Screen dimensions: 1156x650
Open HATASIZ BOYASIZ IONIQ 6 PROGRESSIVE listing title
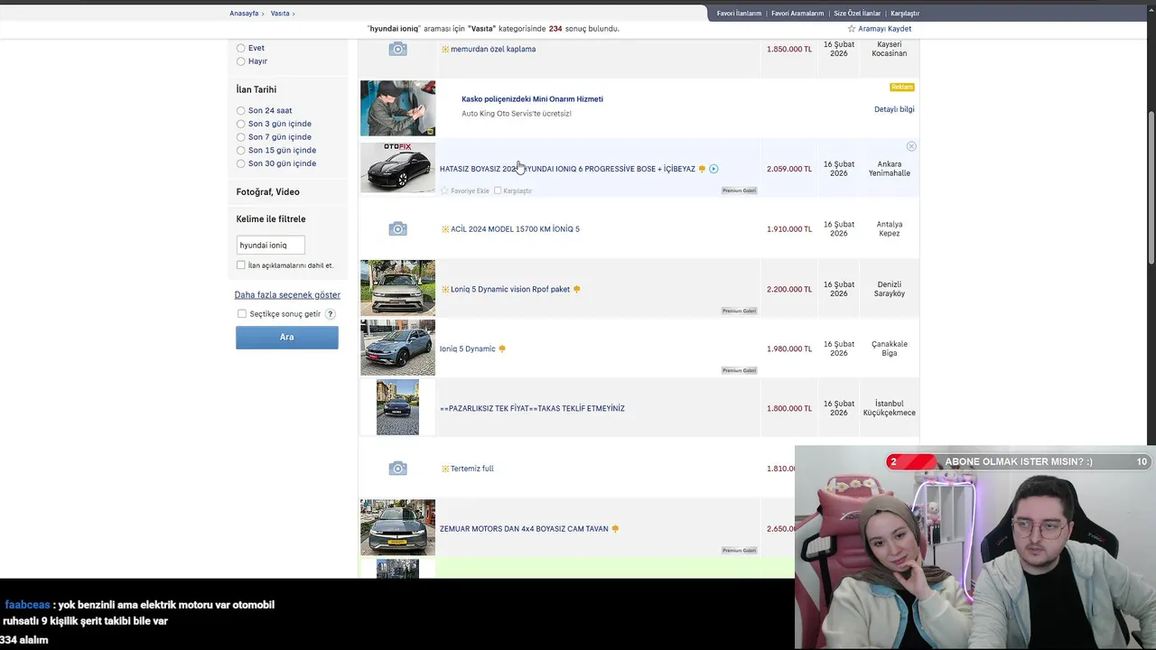[x=567, y=169]
